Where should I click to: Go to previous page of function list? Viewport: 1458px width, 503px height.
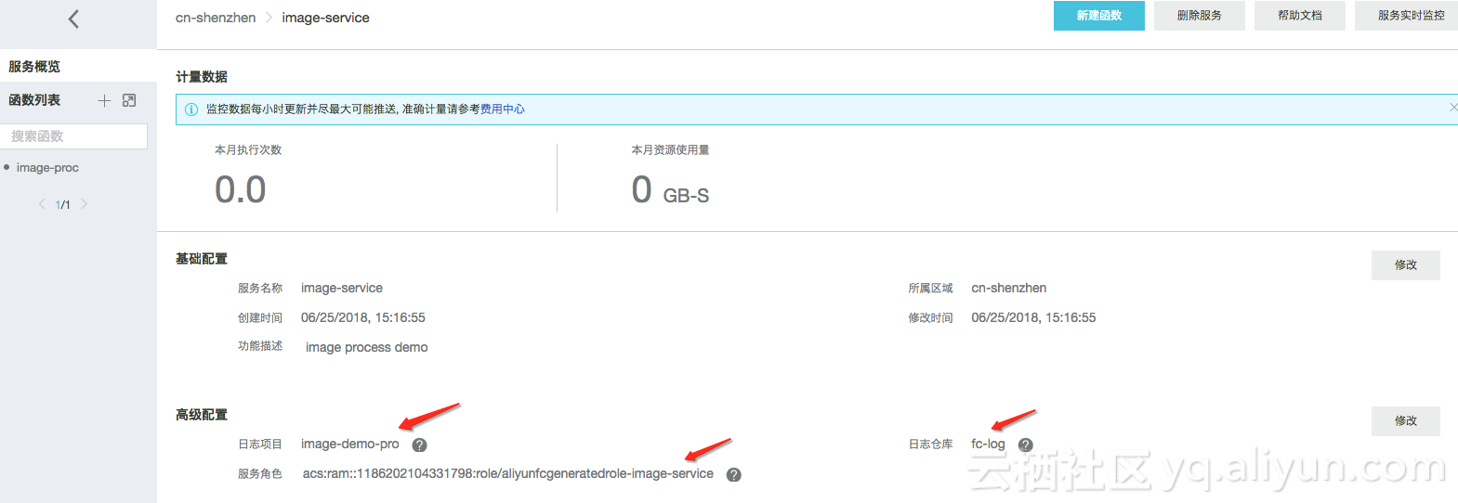pos(42,204)
